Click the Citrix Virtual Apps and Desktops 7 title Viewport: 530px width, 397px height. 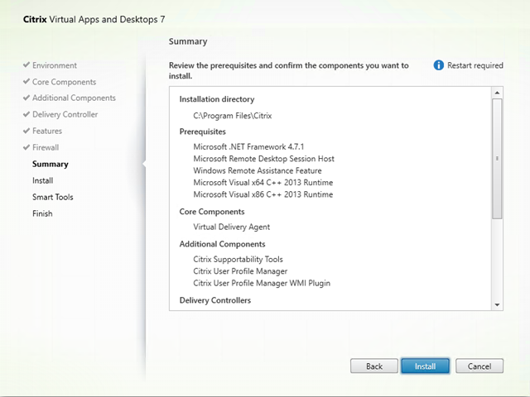(94, 19)
